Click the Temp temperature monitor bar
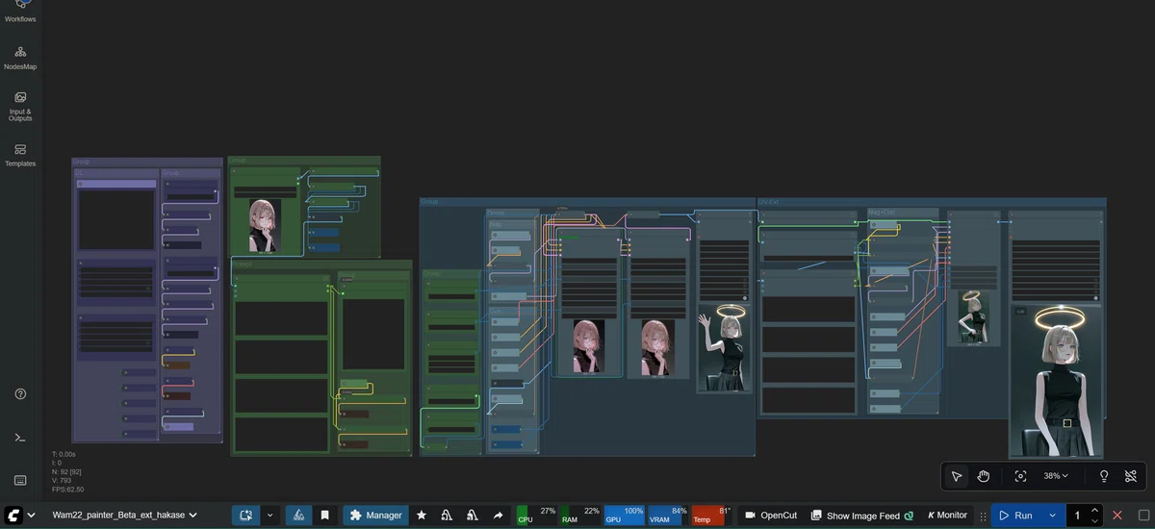 tap(711, 516)
